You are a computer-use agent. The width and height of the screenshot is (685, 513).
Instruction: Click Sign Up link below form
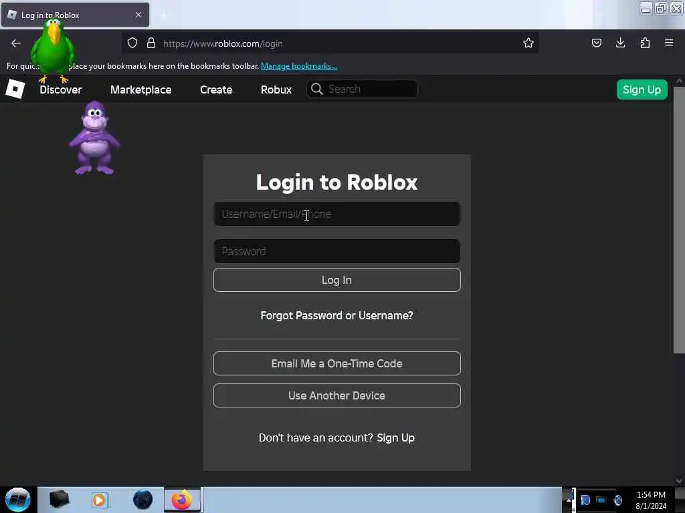click(396, 438)
